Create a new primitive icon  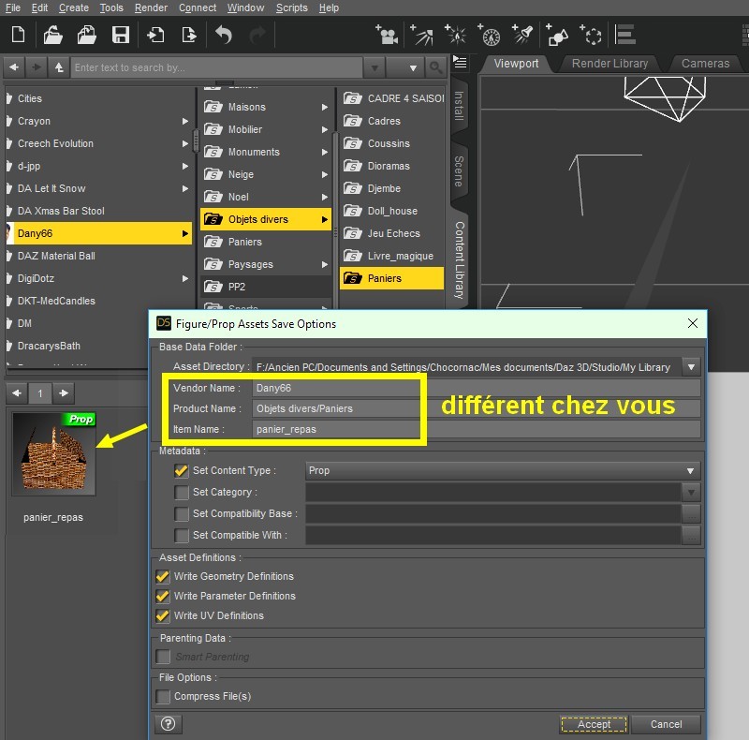tap(557, 35)
